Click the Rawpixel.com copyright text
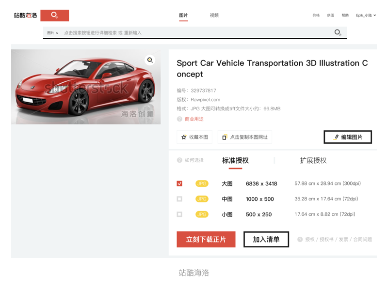The height and width of the screenshot is (289, 388). point(205,100)
